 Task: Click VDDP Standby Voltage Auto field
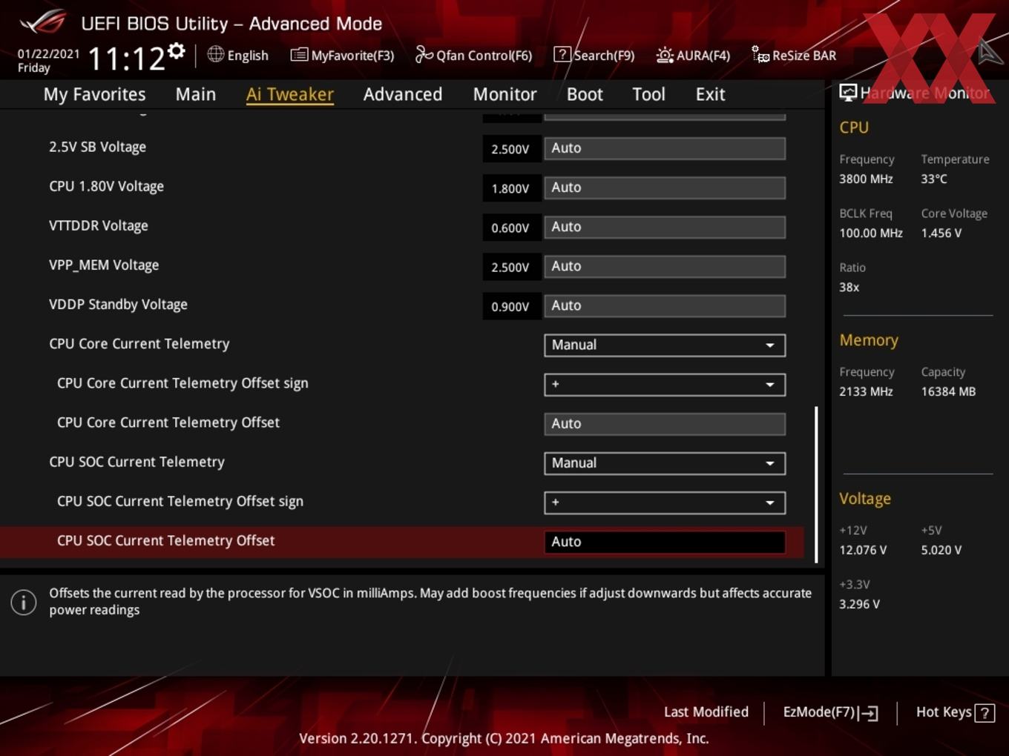tap(665, 305)
